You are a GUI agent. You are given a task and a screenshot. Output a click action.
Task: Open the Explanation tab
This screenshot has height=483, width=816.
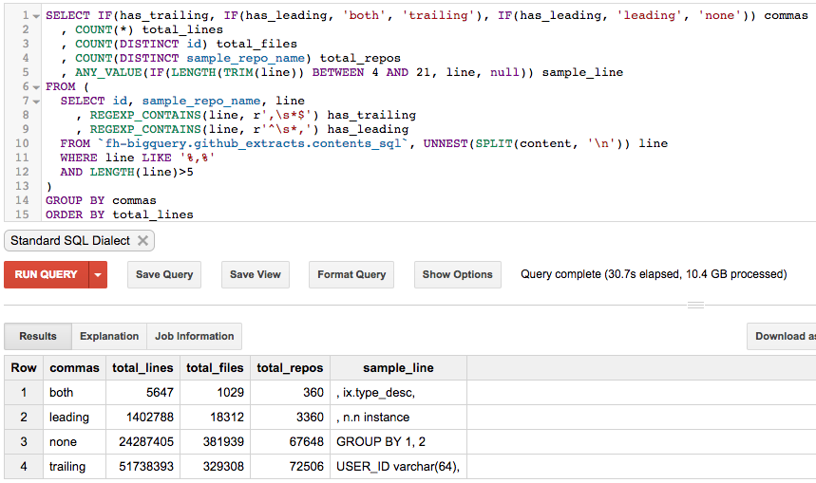(109, 336)
